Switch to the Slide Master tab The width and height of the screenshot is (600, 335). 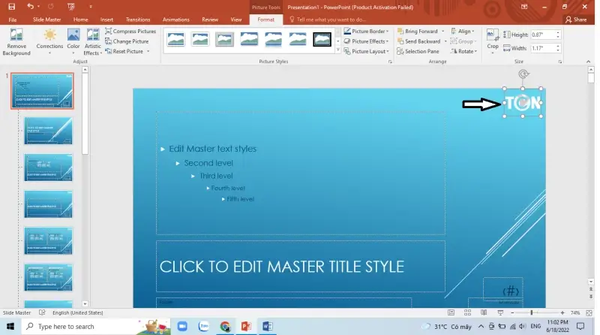(46, 19)
